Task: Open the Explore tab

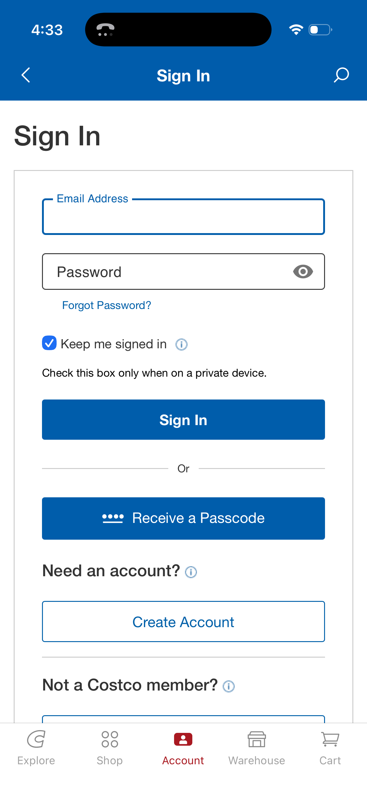Action: pos(36,747)
